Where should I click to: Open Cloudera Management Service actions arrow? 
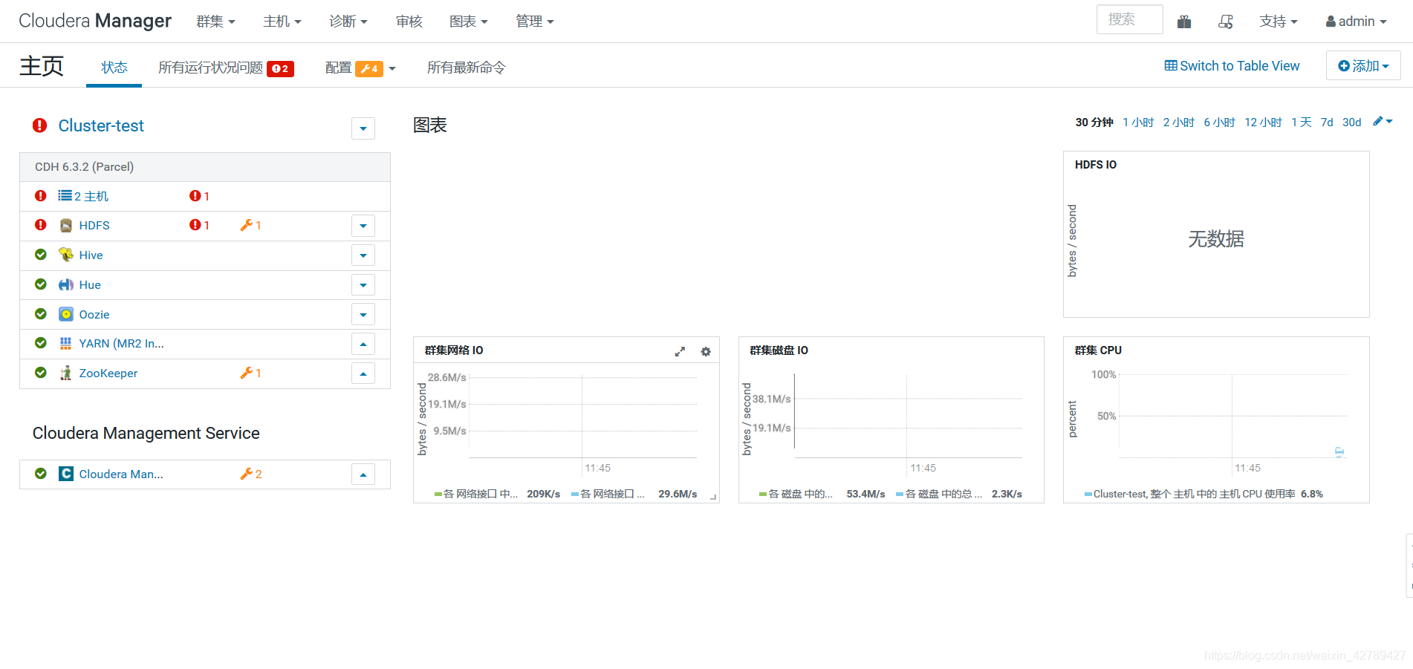point(363,474)
